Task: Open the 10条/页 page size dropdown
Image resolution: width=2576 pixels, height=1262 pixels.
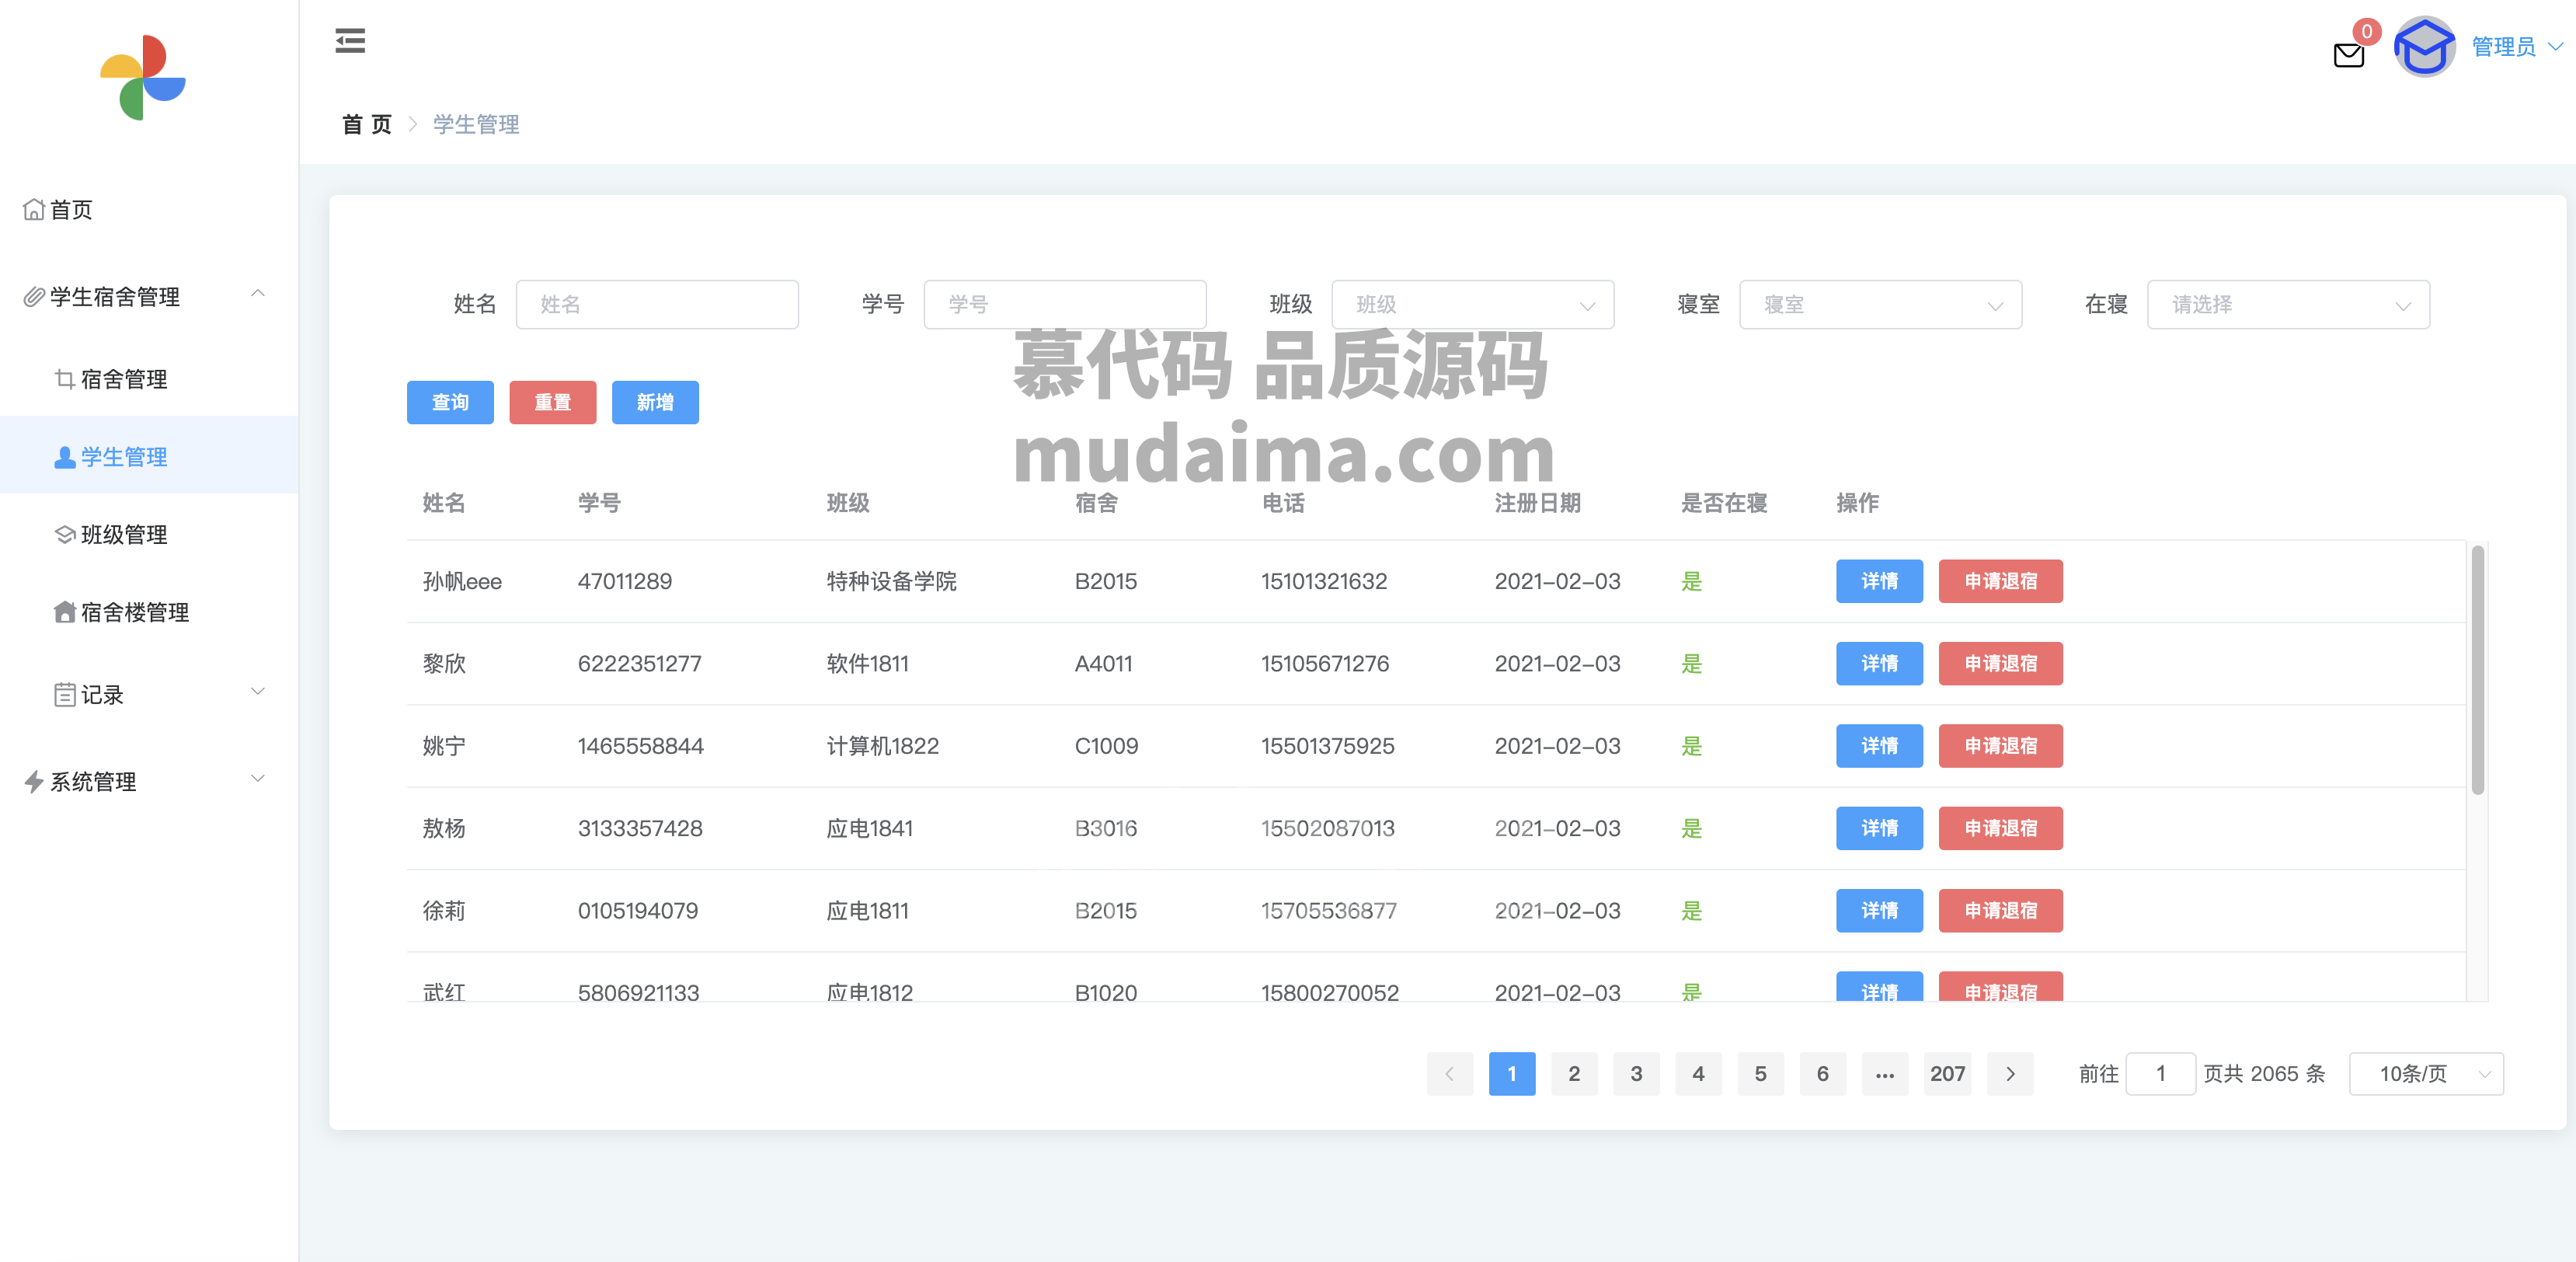Action: [x=2426, y=1074]
